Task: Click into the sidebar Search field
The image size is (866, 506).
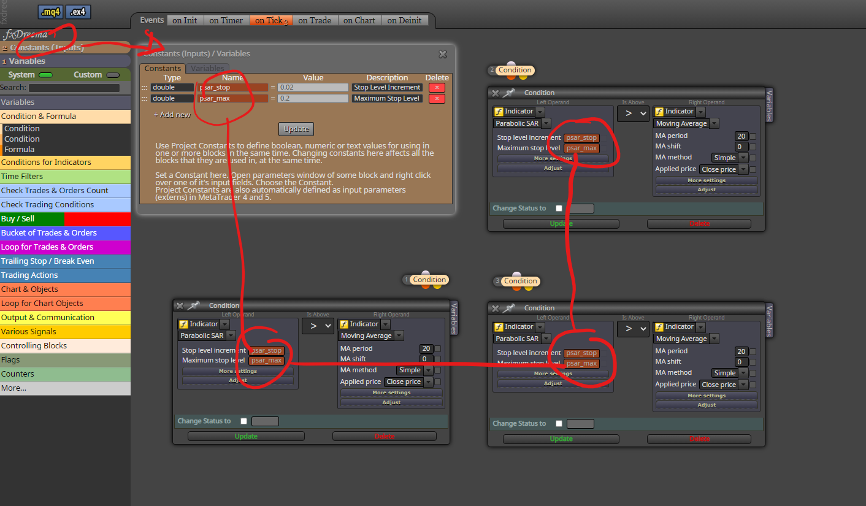Action: pos(74,88)
